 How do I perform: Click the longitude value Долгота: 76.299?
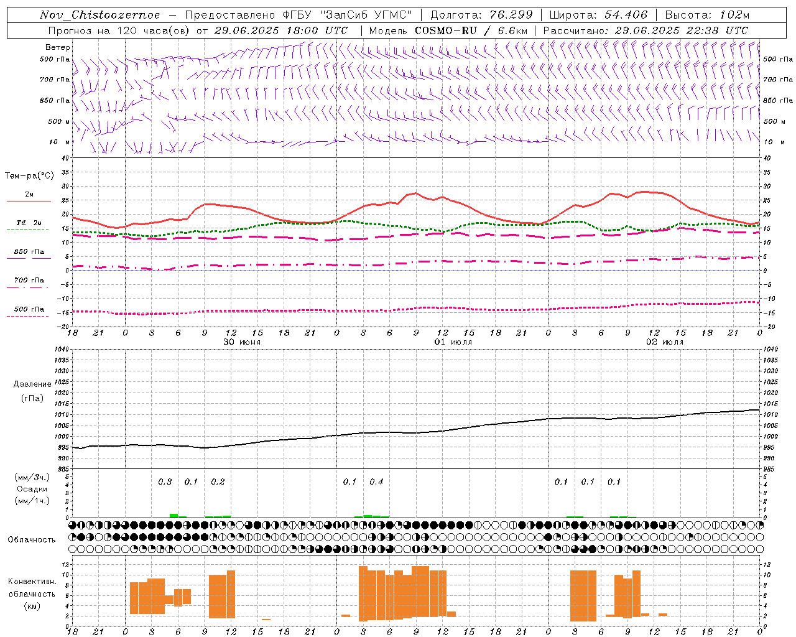481,15
